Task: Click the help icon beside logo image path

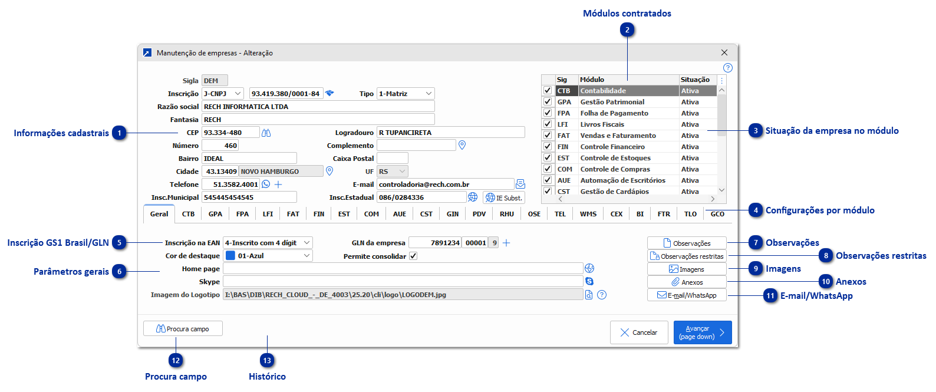Action: tap(602, 295)
